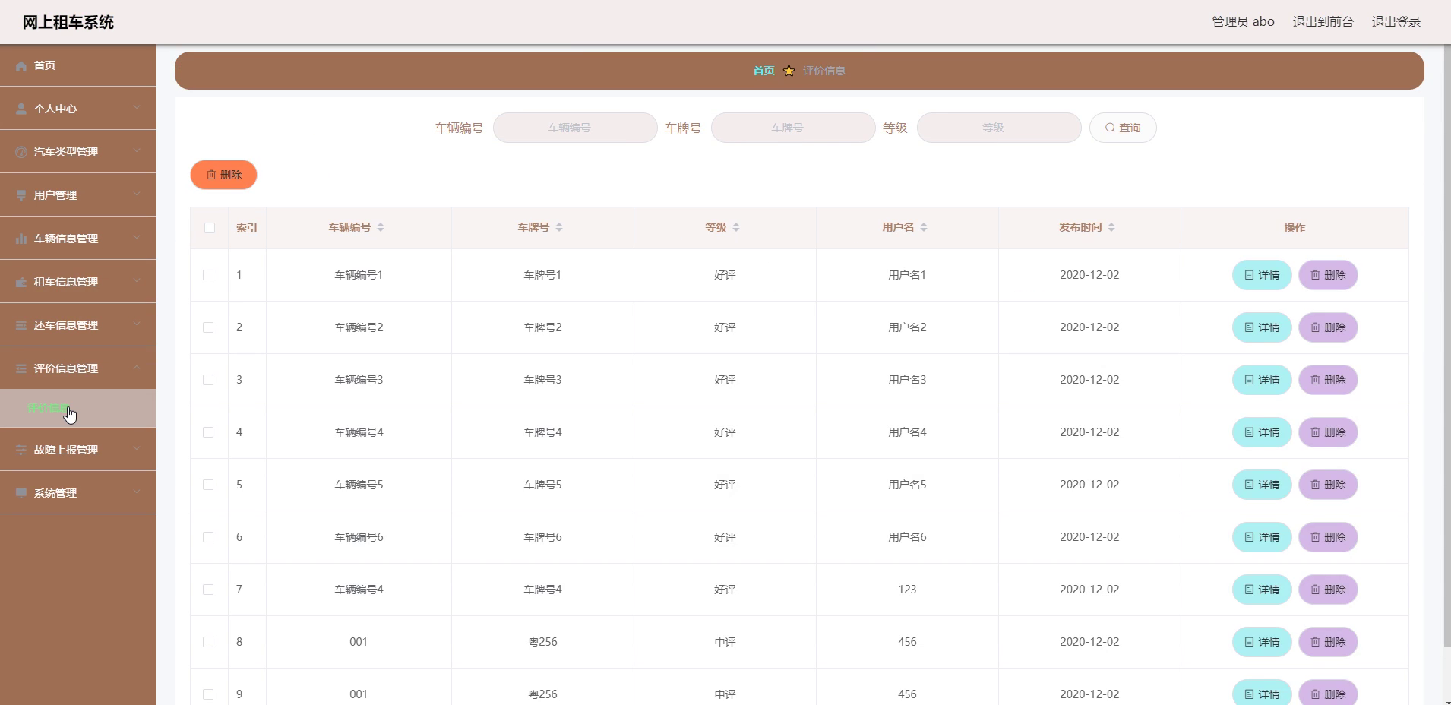This screenshot has height=705, width=1451.
Task: Open 详情 for row 7 with user 123
Action: pyautogui.click(x=1262, y=590)
